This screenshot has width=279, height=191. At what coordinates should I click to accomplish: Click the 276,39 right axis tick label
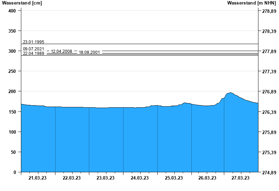[269, 112]
